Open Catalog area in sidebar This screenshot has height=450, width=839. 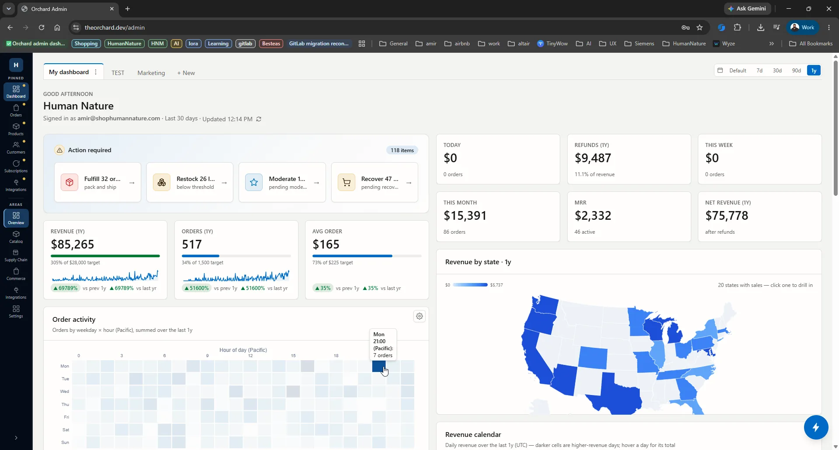click(16, 237)
